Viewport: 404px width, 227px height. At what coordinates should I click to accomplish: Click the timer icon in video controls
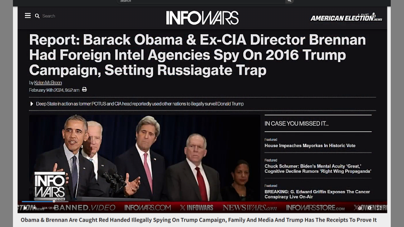coord(360,208)
